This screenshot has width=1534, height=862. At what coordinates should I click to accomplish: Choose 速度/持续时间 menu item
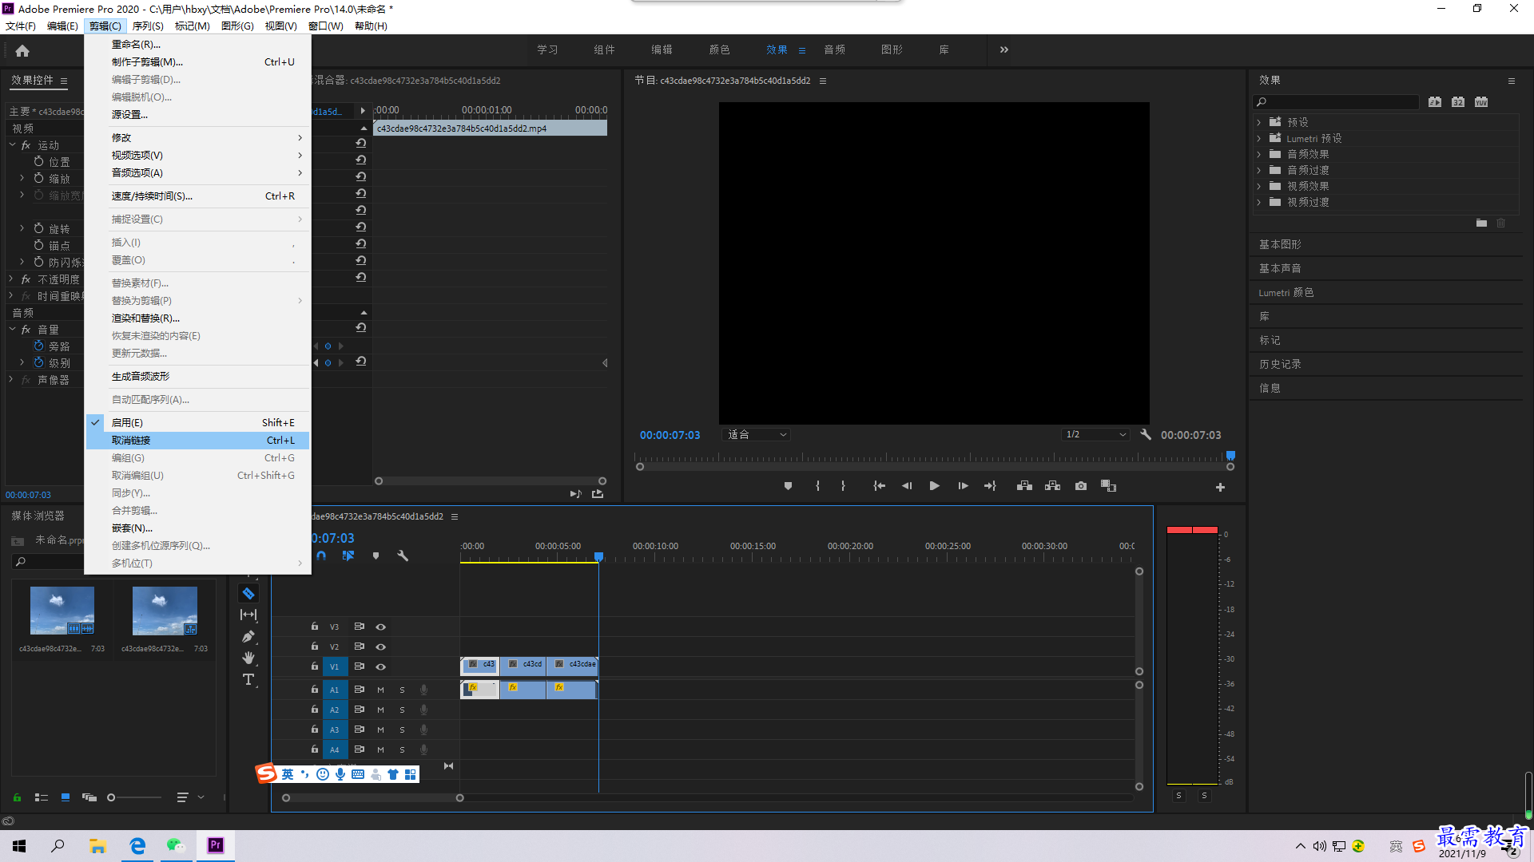tap(198, 196)
